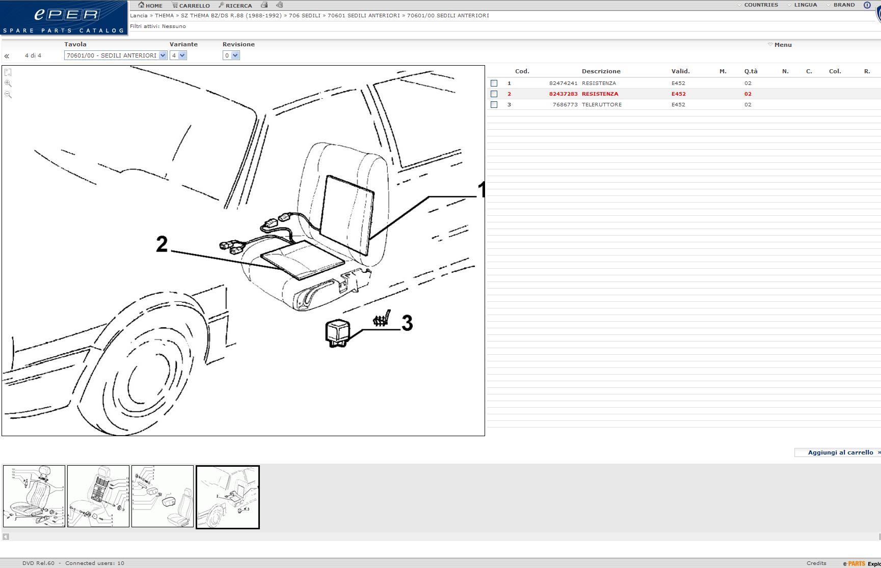This screenshot has height=568, width=881.
Task: Select the TELERUTTORE row checkbox
Action: coord(494,104)
